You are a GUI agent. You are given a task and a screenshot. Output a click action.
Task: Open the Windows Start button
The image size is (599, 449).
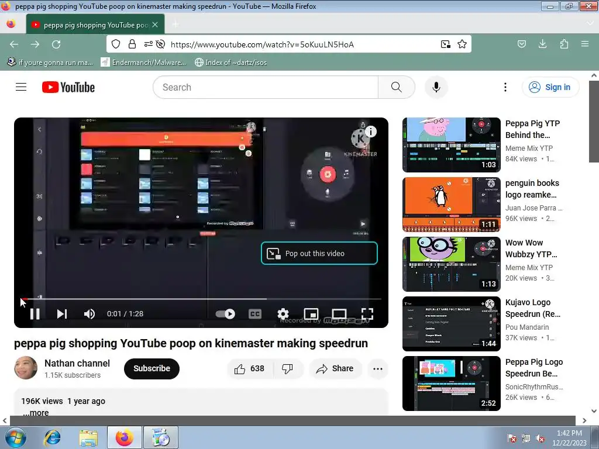click(x=16, y=437)
